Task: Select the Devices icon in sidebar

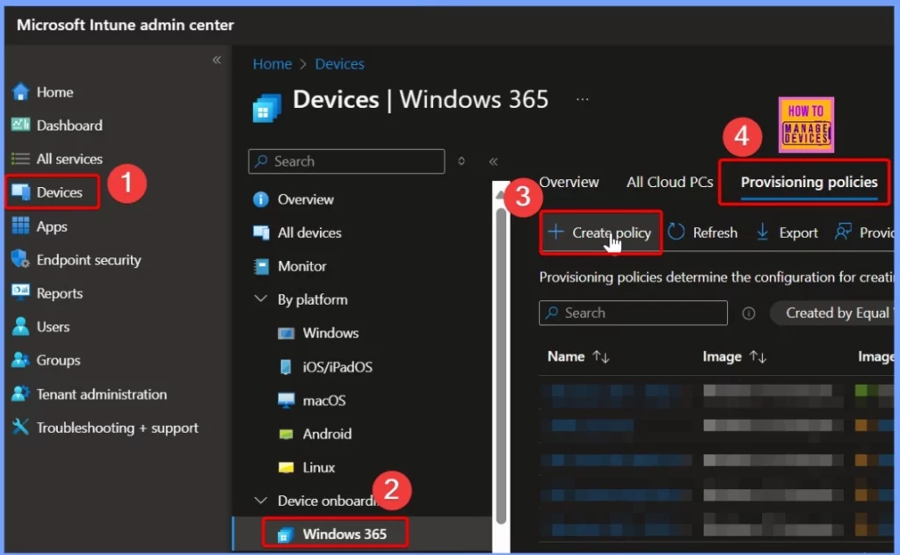Action: (21, 192)
